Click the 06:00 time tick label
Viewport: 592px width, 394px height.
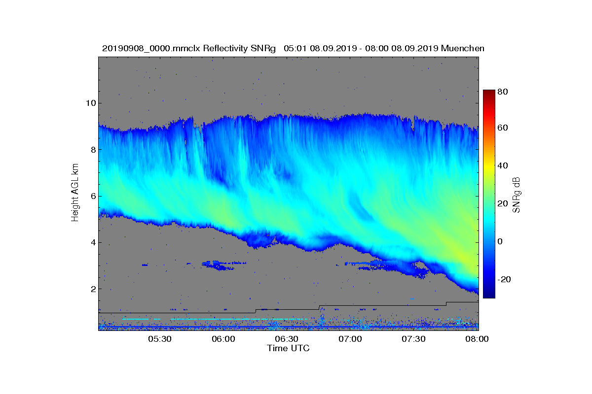(x=223, y=339)
